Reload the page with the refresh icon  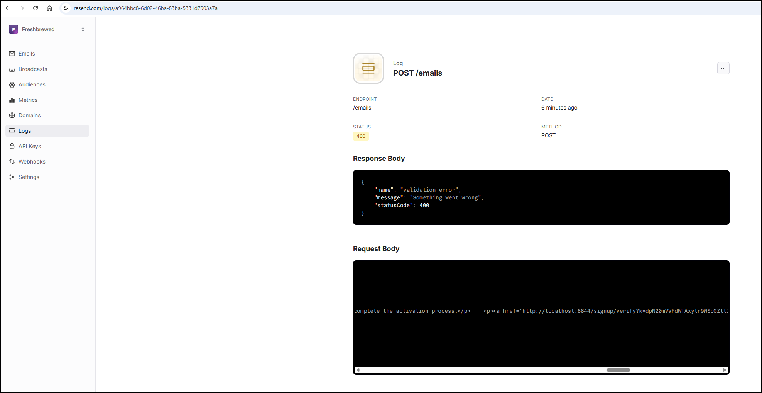point(35,8)
